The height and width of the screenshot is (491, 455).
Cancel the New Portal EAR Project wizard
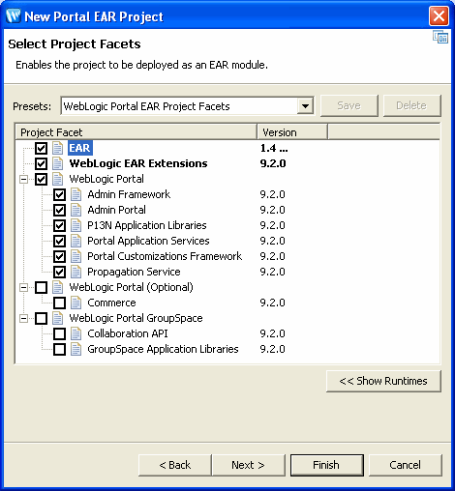coord(405,465)
